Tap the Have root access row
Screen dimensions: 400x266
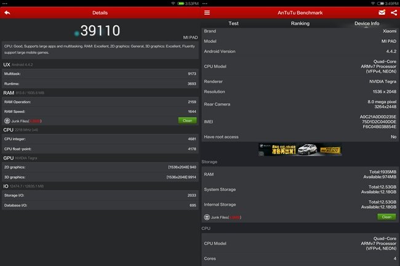pos(300,137)
